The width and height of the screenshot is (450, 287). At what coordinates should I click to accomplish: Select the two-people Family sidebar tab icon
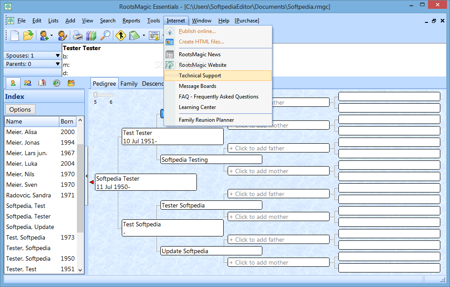click(x=28, y=83)
